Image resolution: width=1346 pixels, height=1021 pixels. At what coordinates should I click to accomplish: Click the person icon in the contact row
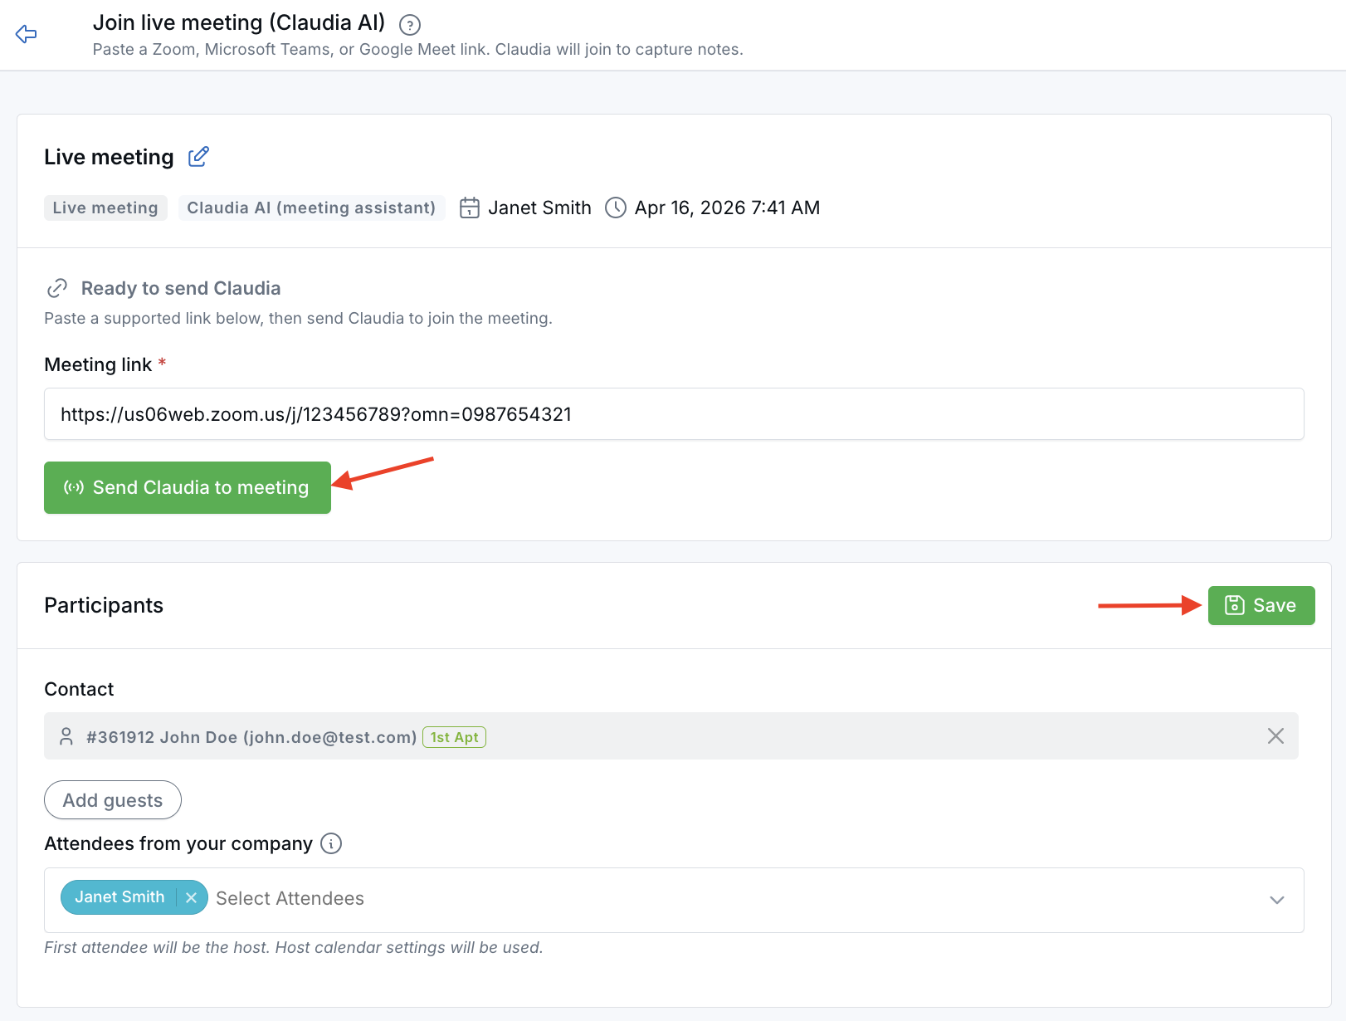pos(66,735)
